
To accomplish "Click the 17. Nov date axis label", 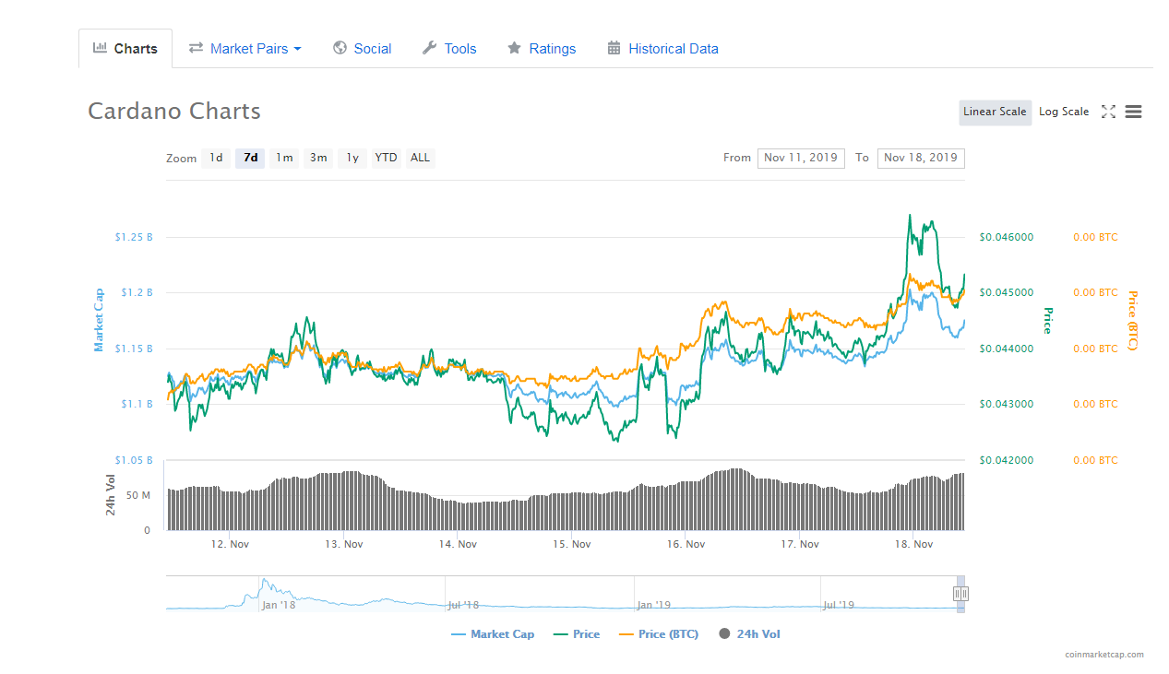I will point(800,544).
